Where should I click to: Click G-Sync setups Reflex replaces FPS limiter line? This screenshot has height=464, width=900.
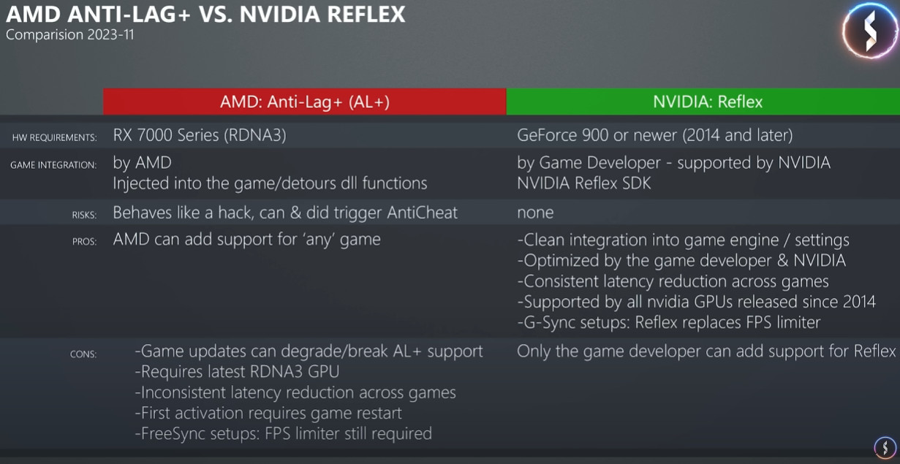coord(668,322)
